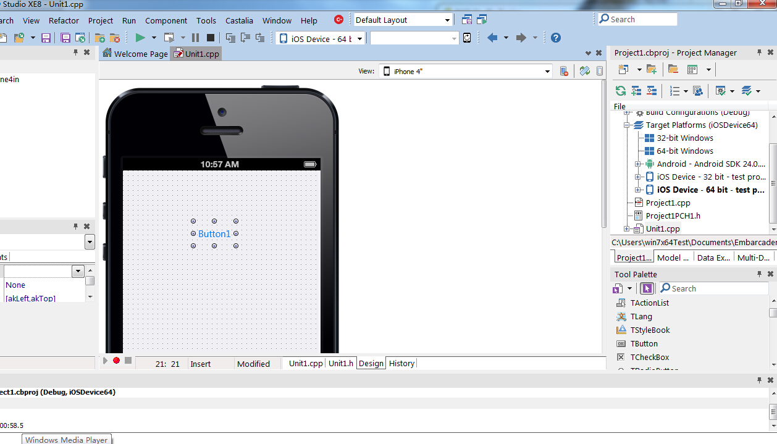Image resolution: width=777 pixels, height=444 pixels.
Task: Click the Remove file from project icon
Action: coord(115,38)
